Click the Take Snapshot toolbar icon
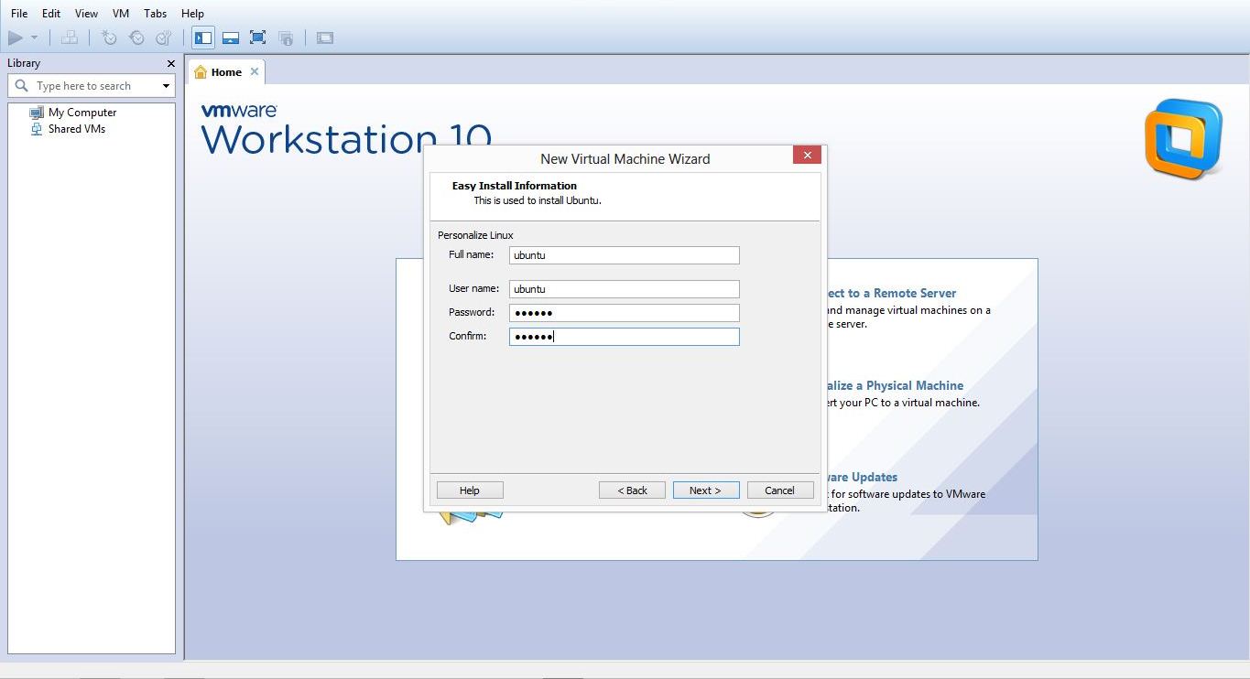This screenshot has width=1250, height=679. [109, 38]
